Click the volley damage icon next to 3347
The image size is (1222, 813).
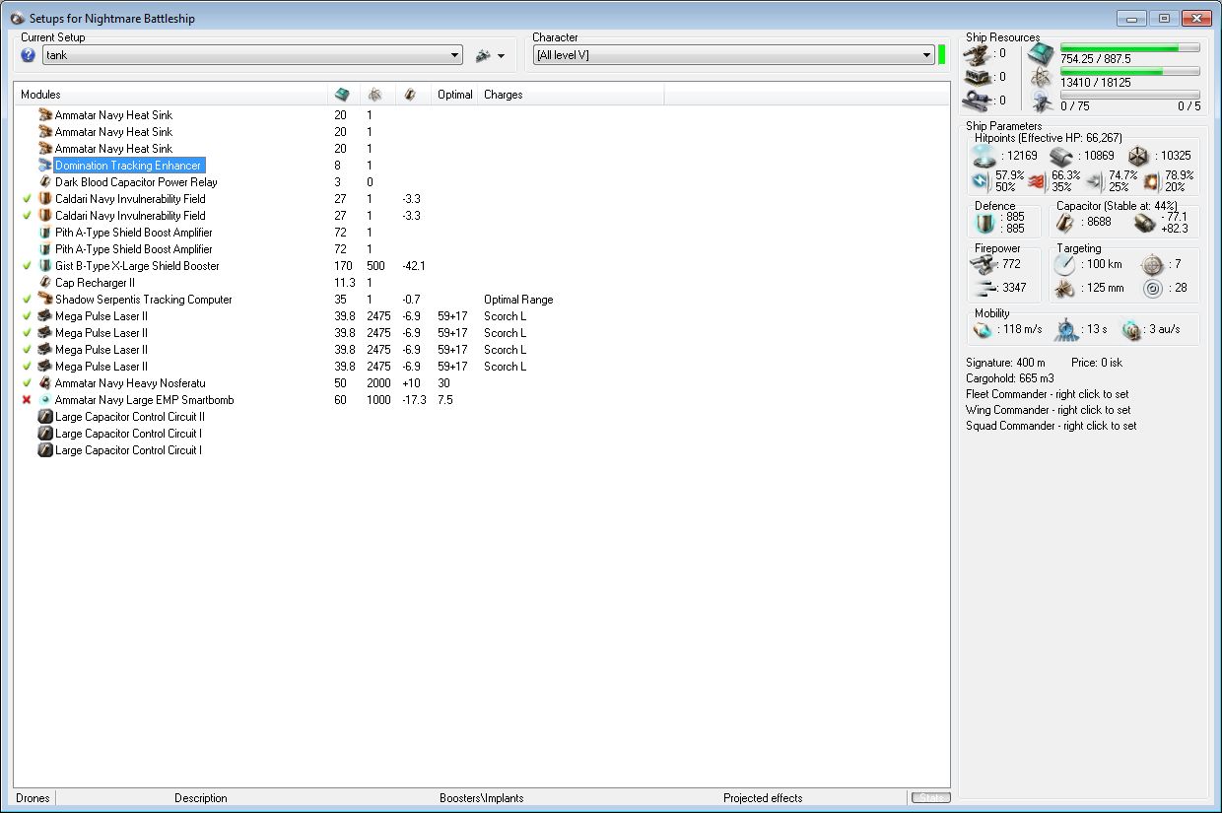click(x=985, y=289)
